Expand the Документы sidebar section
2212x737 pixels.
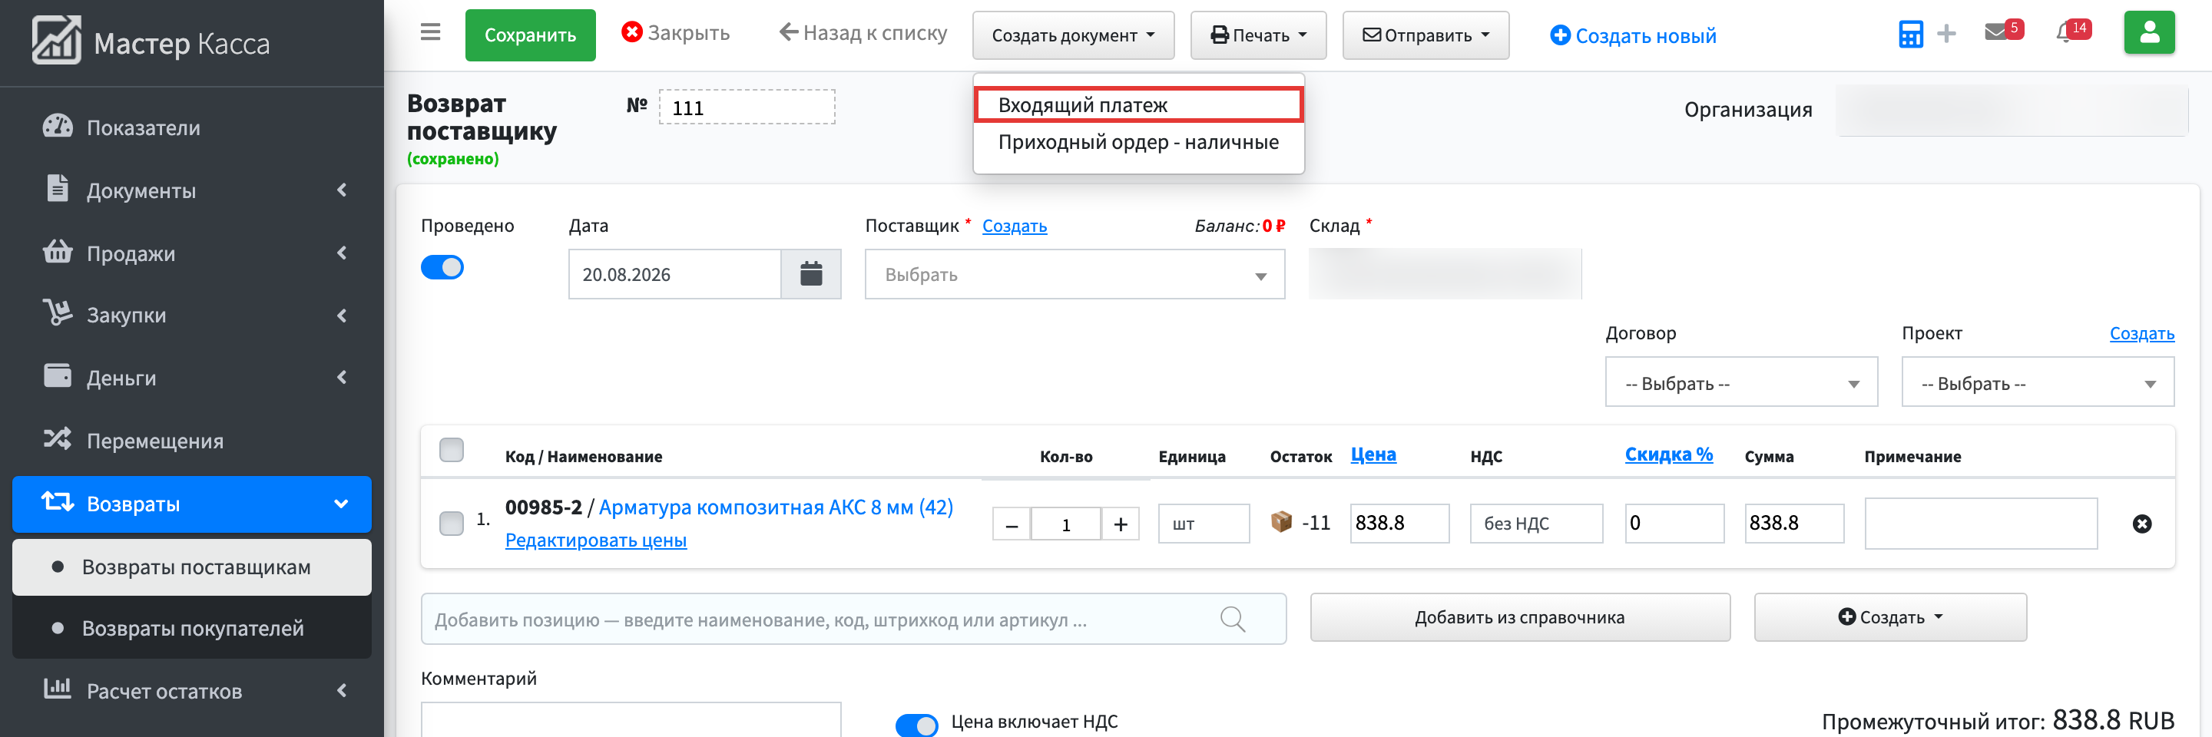192,190
